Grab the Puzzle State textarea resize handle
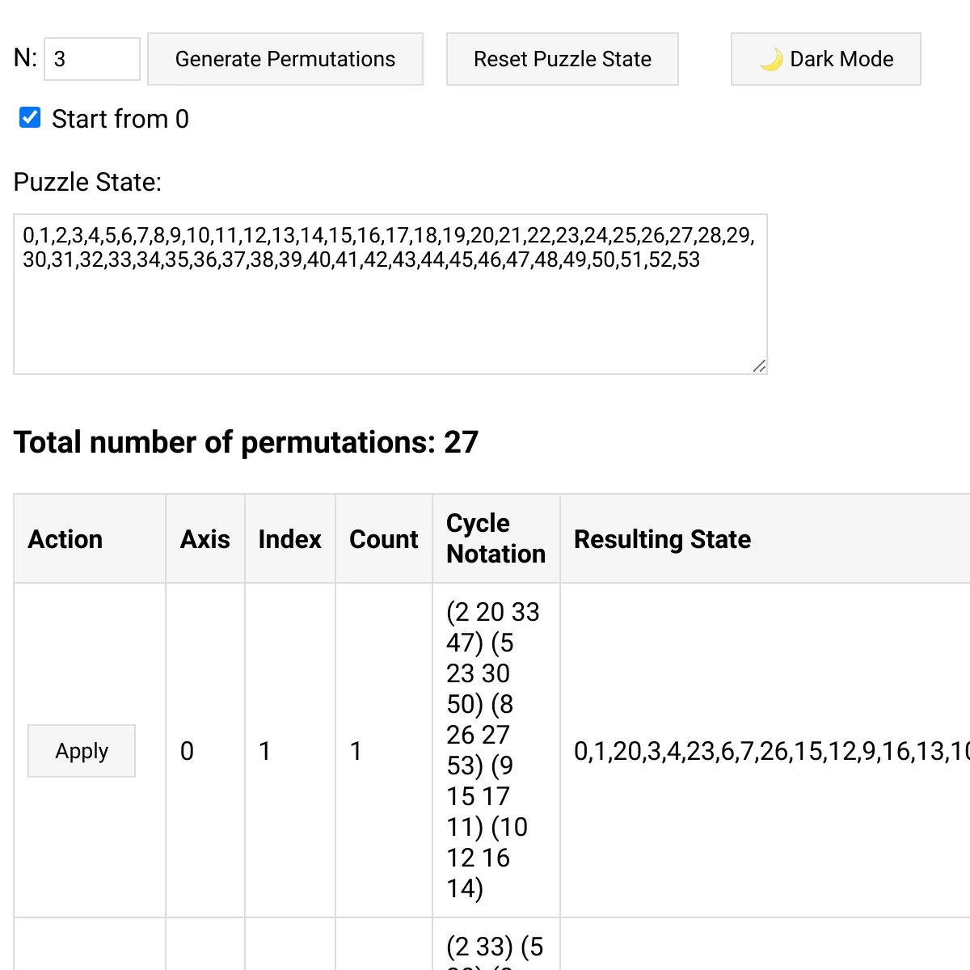Viewport: 970px width, 970px height. pos(759,366)
